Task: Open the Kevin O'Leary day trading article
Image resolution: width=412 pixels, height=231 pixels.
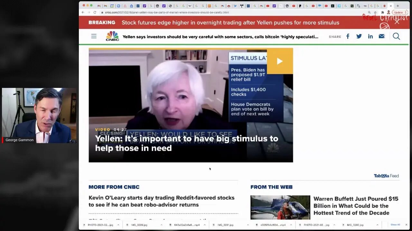Action: (162, 201)
